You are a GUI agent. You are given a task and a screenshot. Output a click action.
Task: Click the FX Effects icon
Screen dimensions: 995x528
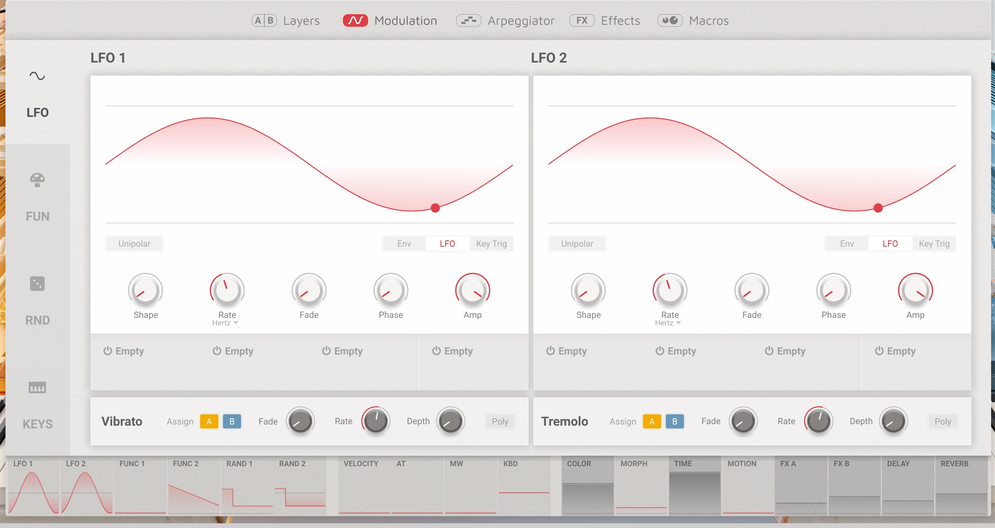point(582,20)
